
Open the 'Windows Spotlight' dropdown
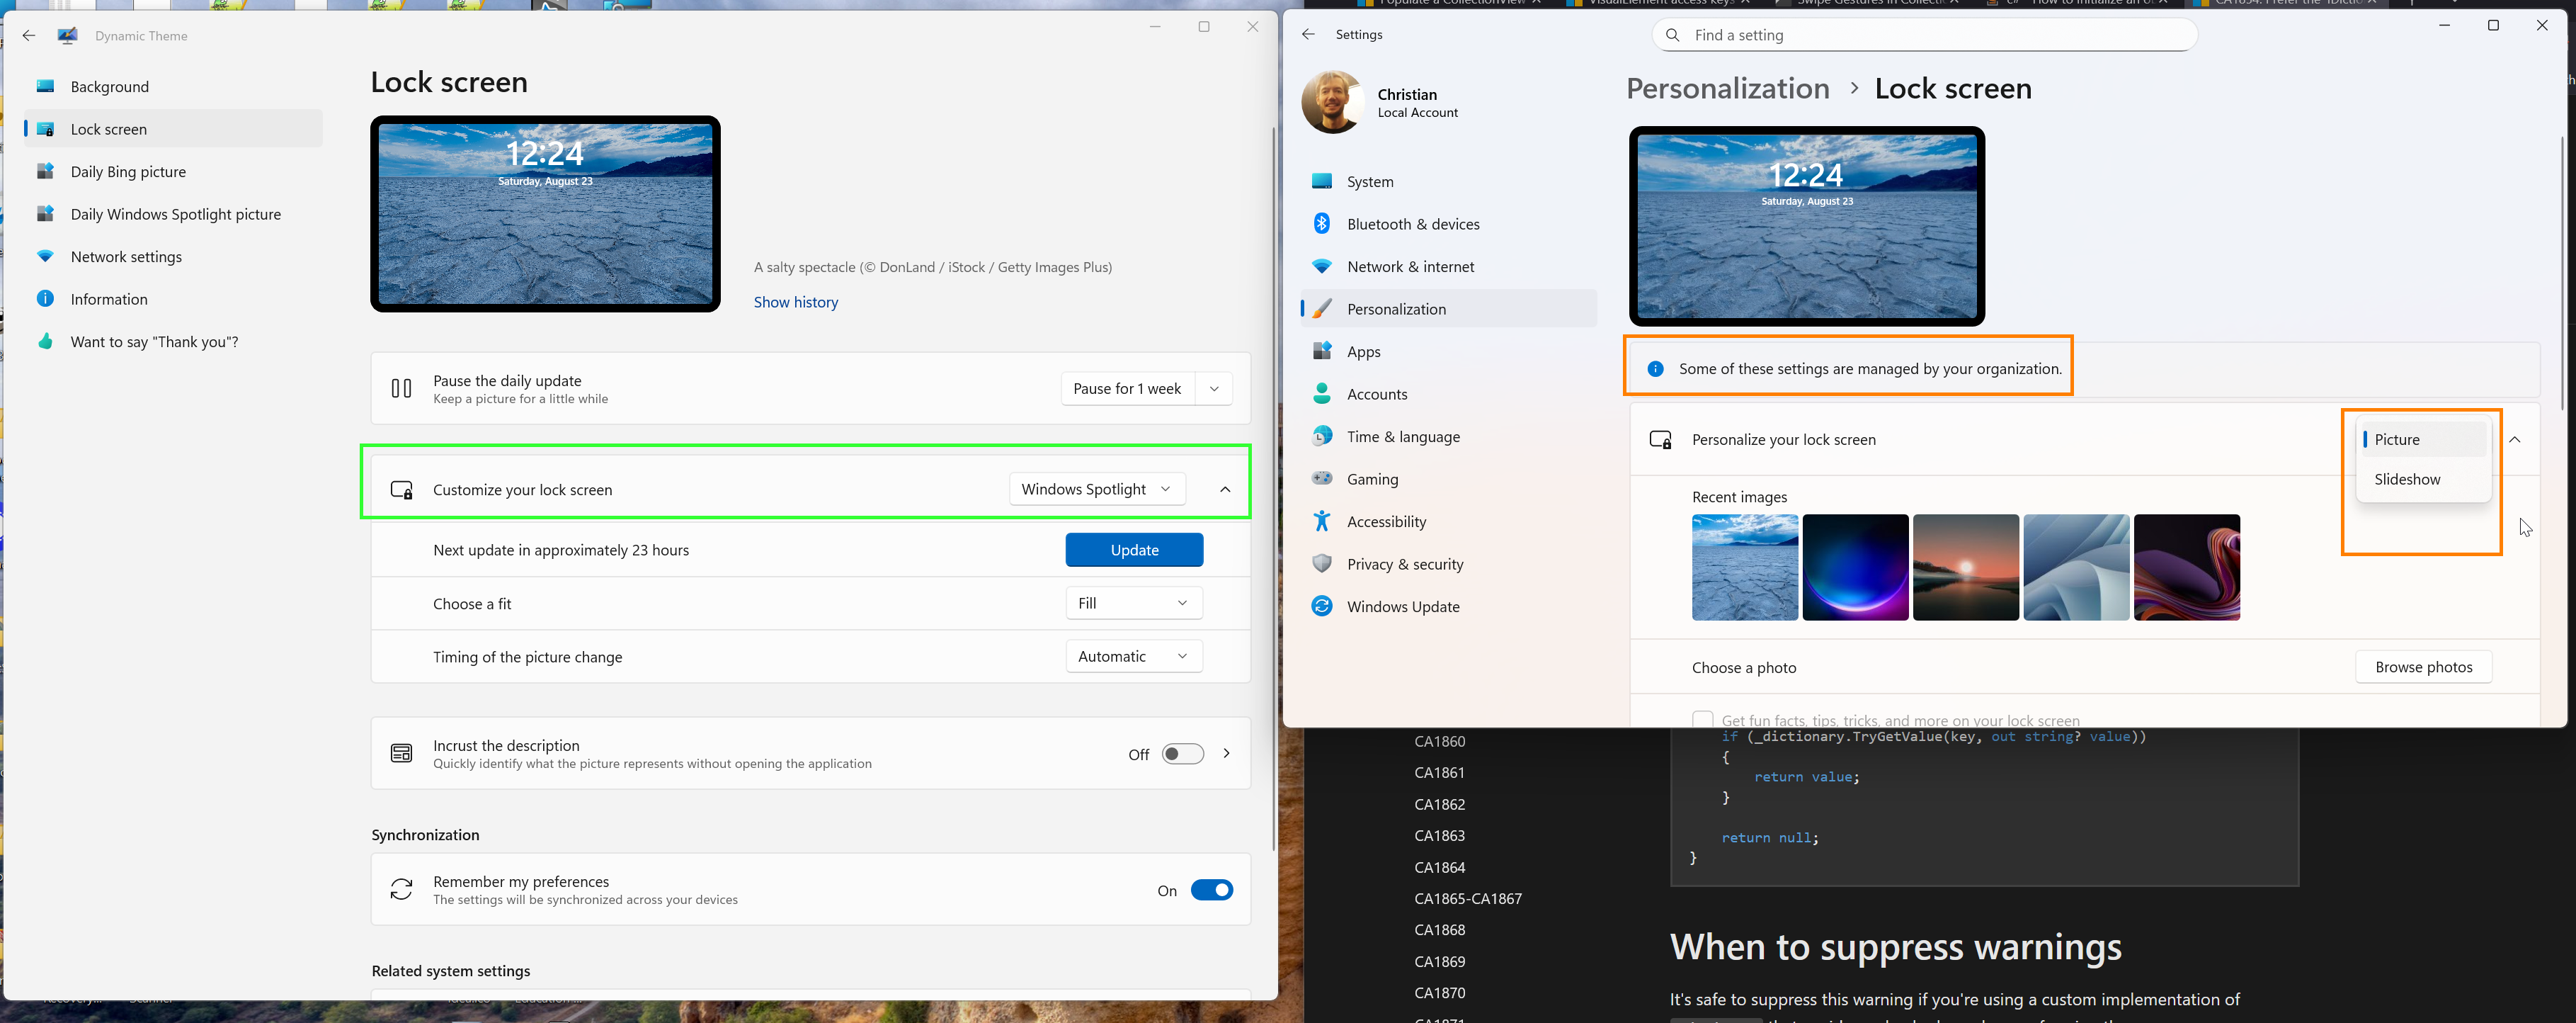(1097, 490)
